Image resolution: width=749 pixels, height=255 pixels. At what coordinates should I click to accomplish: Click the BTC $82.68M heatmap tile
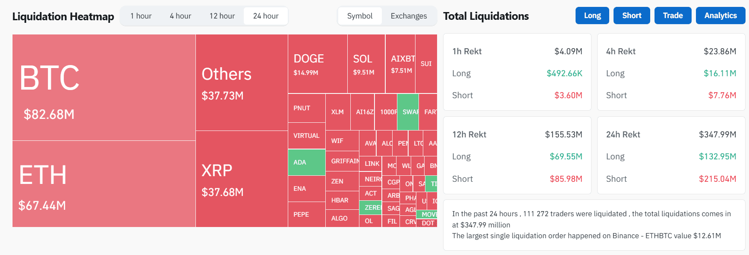[x=104, y=87]
